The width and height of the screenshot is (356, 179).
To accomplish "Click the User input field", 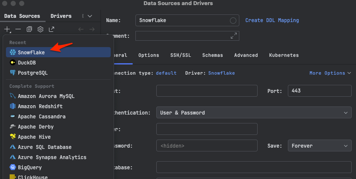I will tap(207, 129).
